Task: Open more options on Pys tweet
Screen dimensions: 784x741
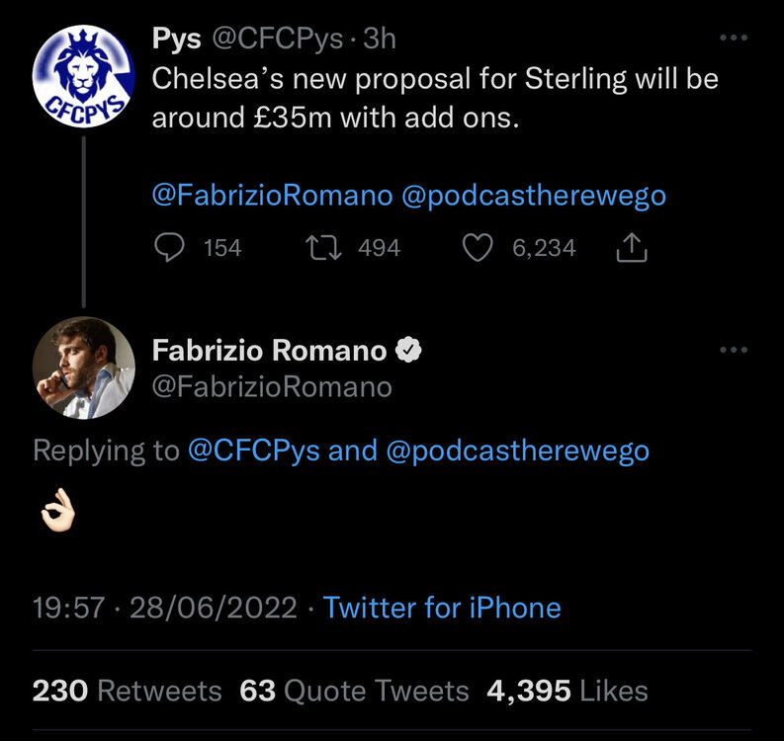Action: pyautogui.click(x=734, y=38)
